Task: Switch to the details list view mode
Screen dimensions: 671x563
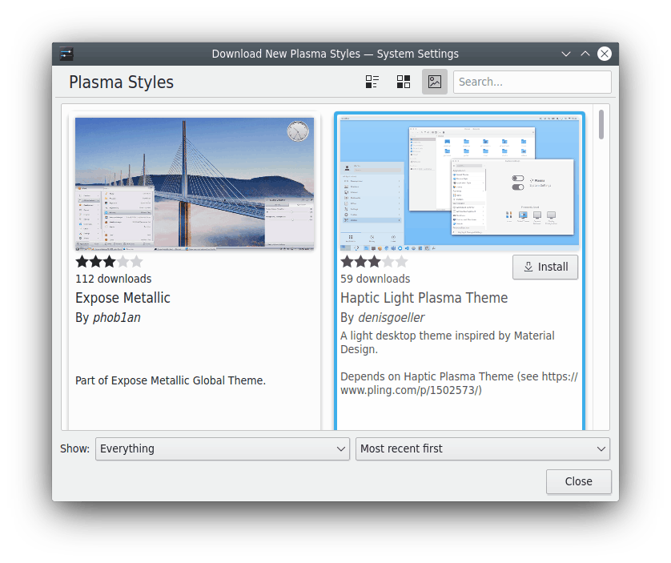Action: pyautogui.click(x=372, y=82)
